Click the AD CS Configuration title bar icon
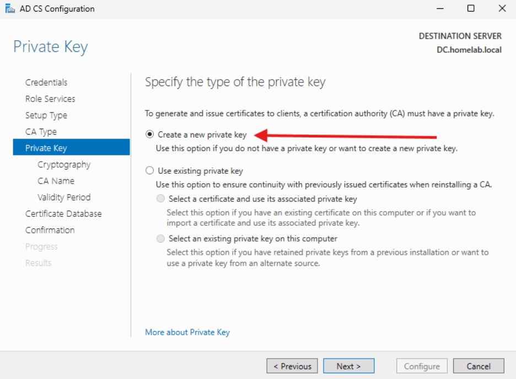Viewport: 516px width, 379px height. pyautogui.click(x=10, y=8)
